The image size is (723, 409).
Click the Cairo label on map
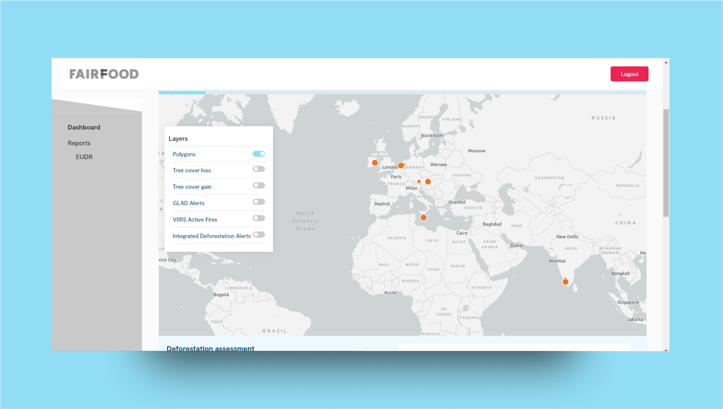point(462,233)
